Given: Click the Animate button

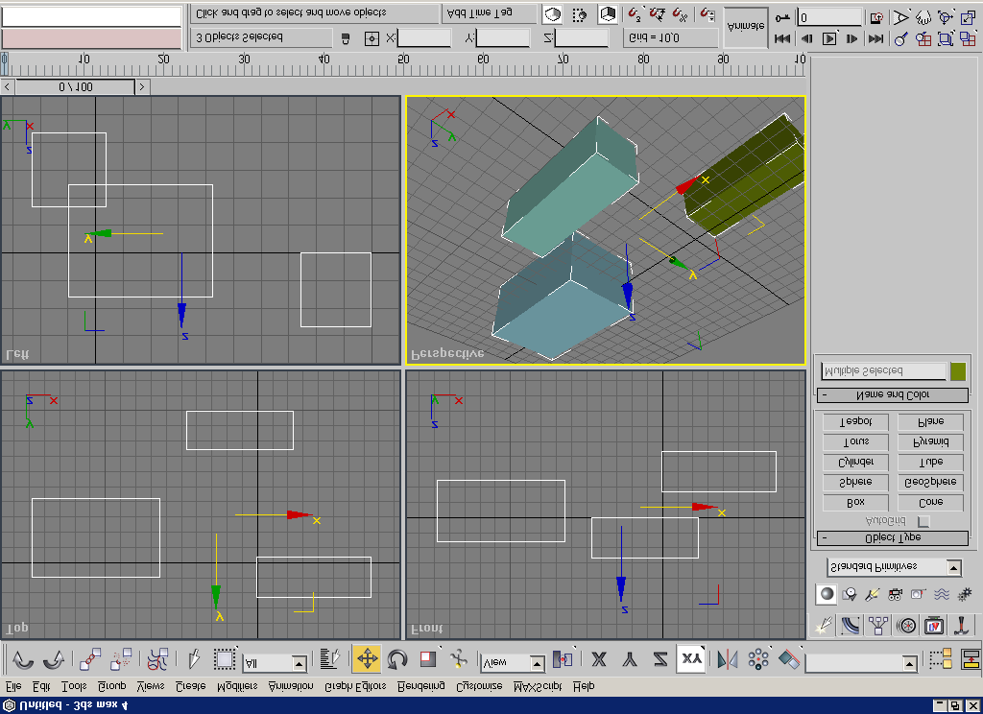Looking at the screenshot, I should tap(746, 27).
